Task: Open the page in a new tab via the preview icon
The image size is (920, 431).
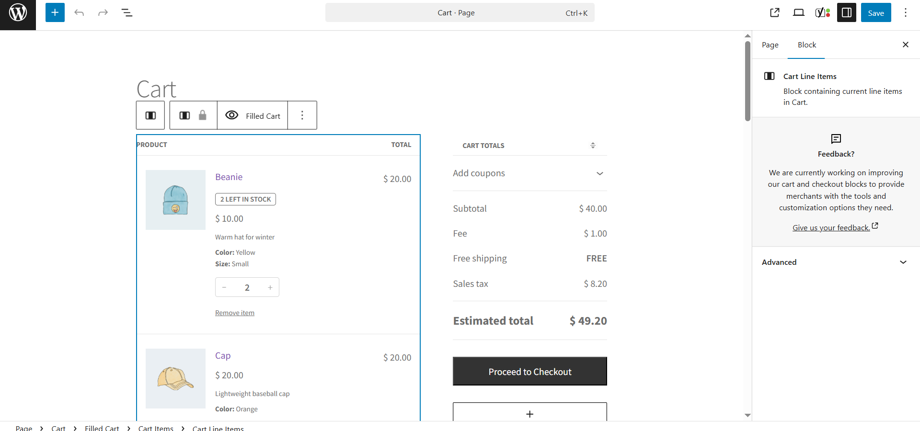Action: click(x=775, y=12)
